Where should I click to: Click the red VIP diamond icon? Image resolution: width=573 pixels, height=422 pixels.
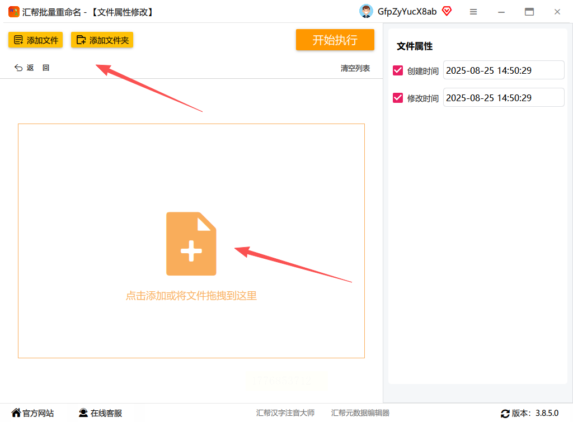pyautogui.click(x=447, y=11)
